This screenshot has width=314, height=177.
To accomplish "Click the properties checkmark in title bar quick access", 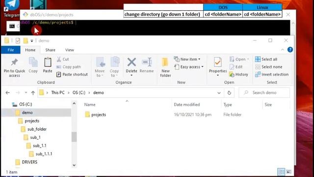I will click(x=18, y=41).
